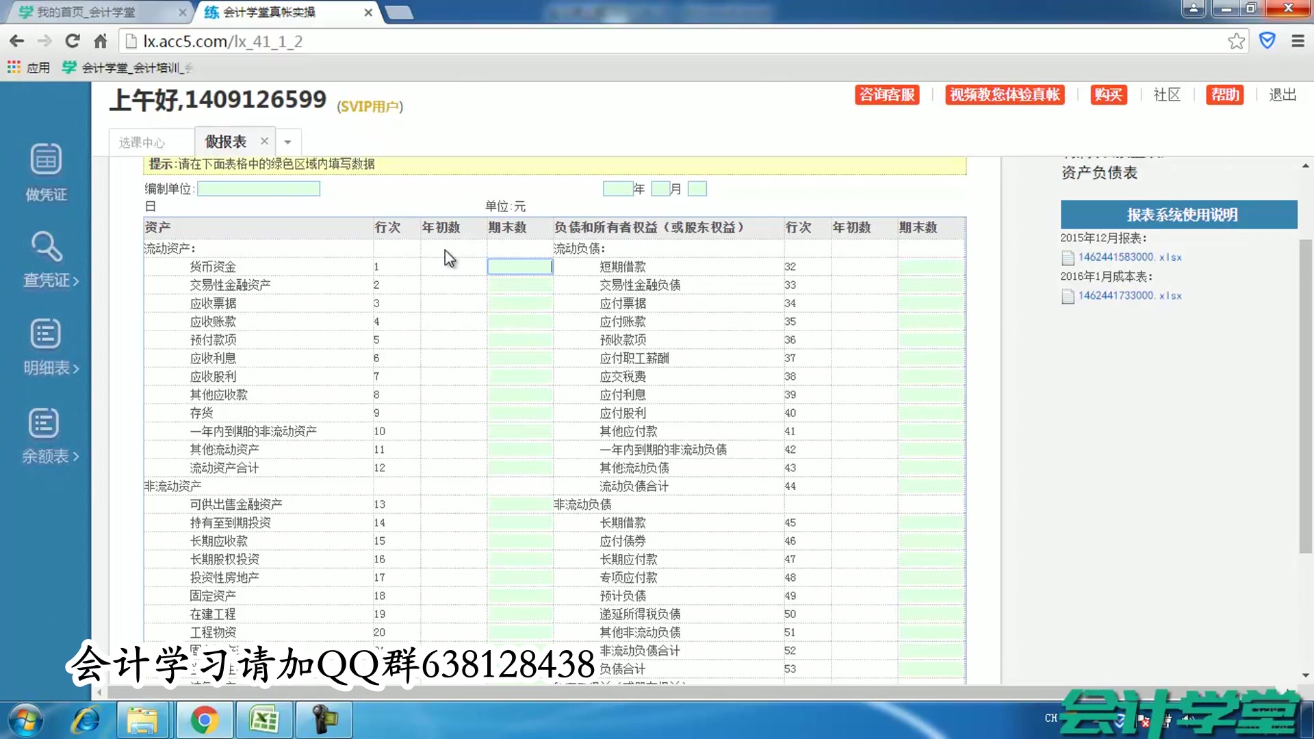Click the 编制单位 input field

click(x=259, y=188)
